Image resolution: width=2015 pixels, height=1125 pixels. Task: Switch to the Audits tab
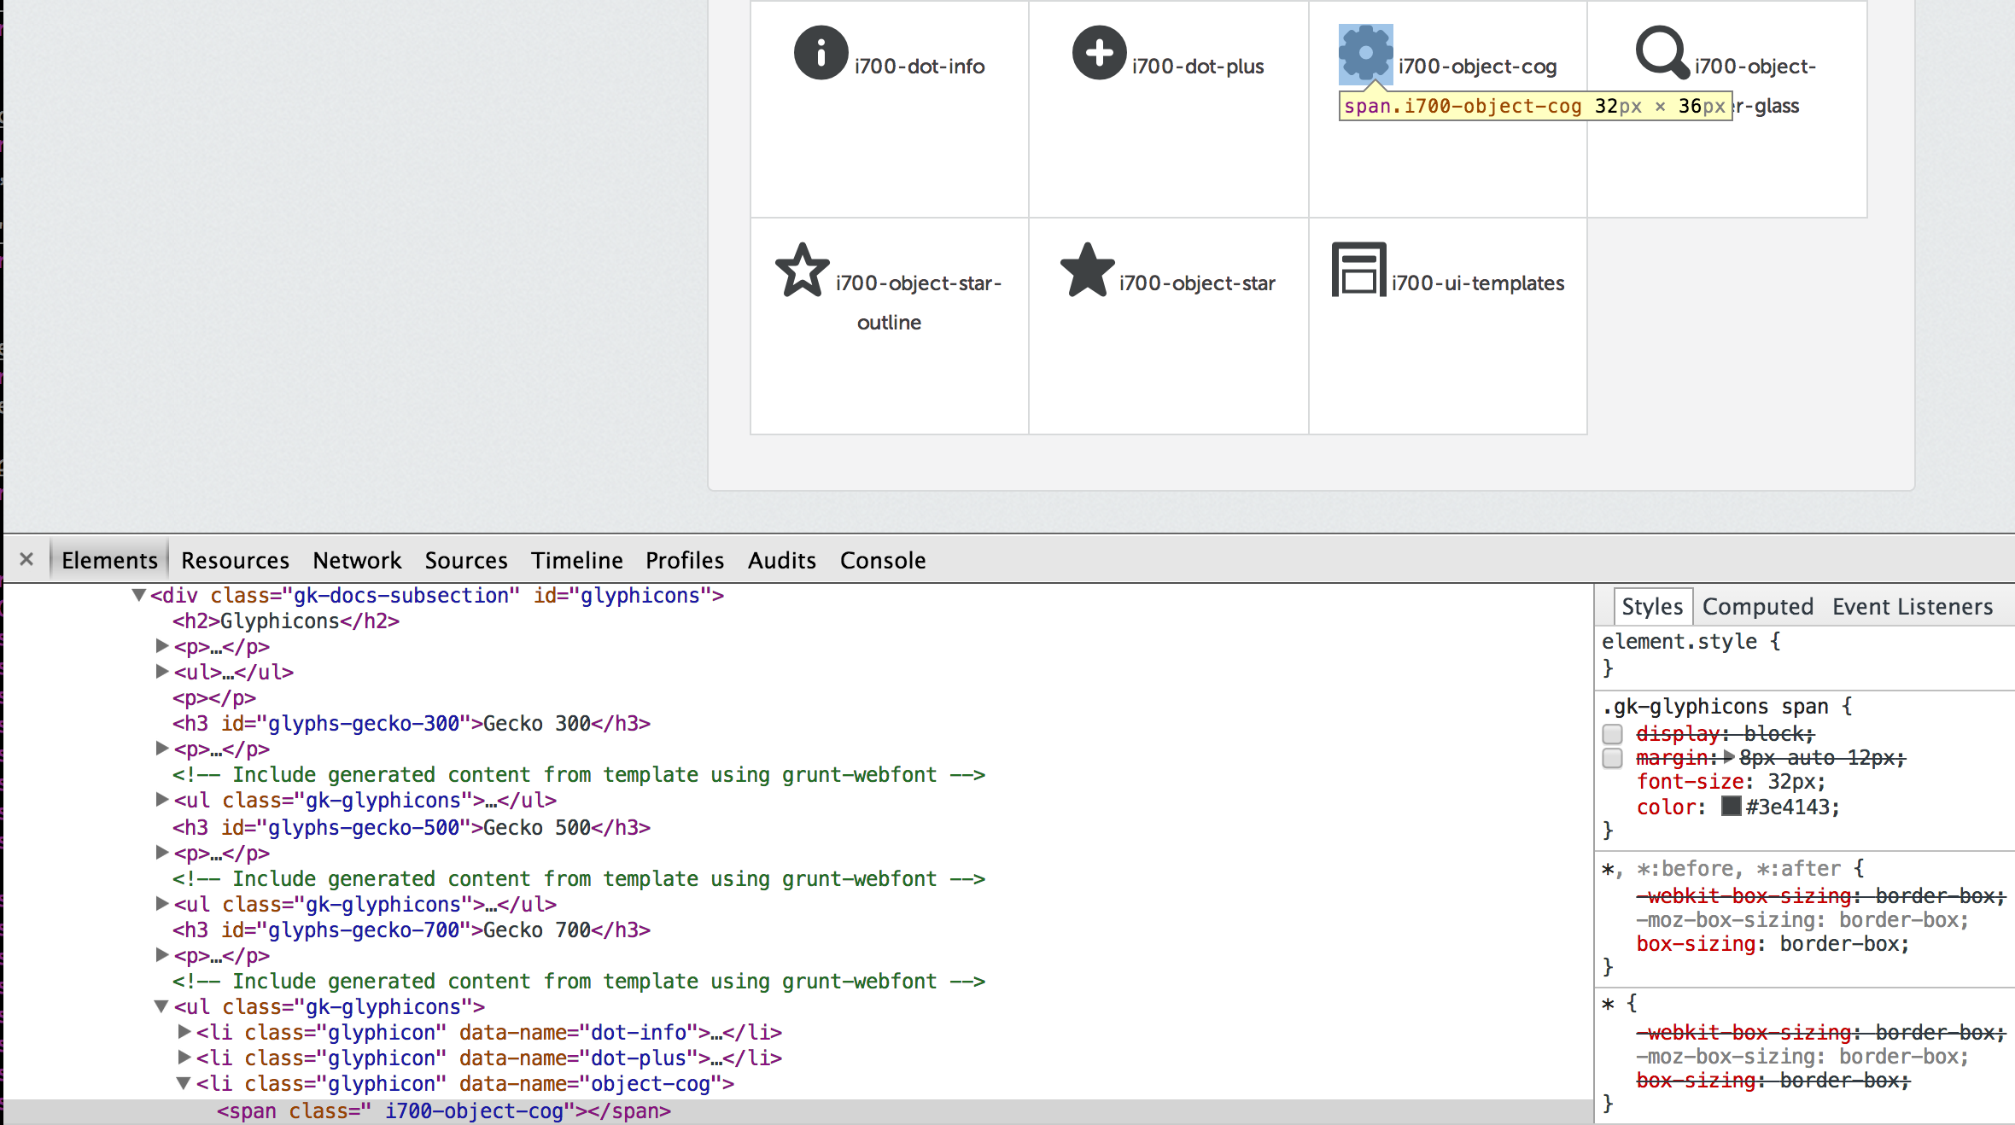[782, 560]
